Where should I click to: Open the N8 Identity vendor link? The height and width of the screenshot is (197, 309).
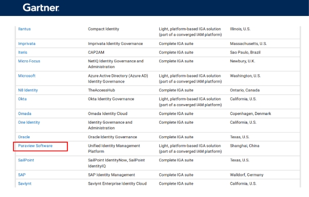point(28,90)
